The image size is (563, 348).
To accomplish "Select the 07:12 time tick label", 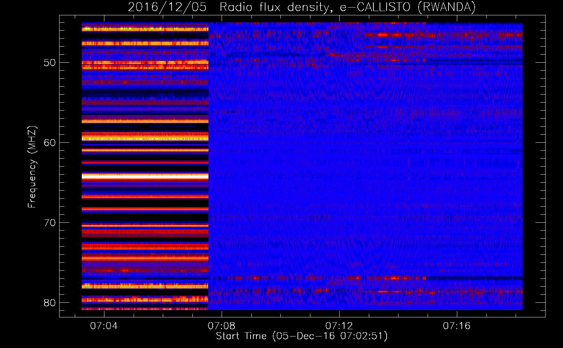I will (x=339, y=326).
